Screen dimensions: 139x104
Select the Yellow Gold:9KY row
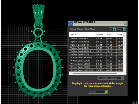coord(96,38)
